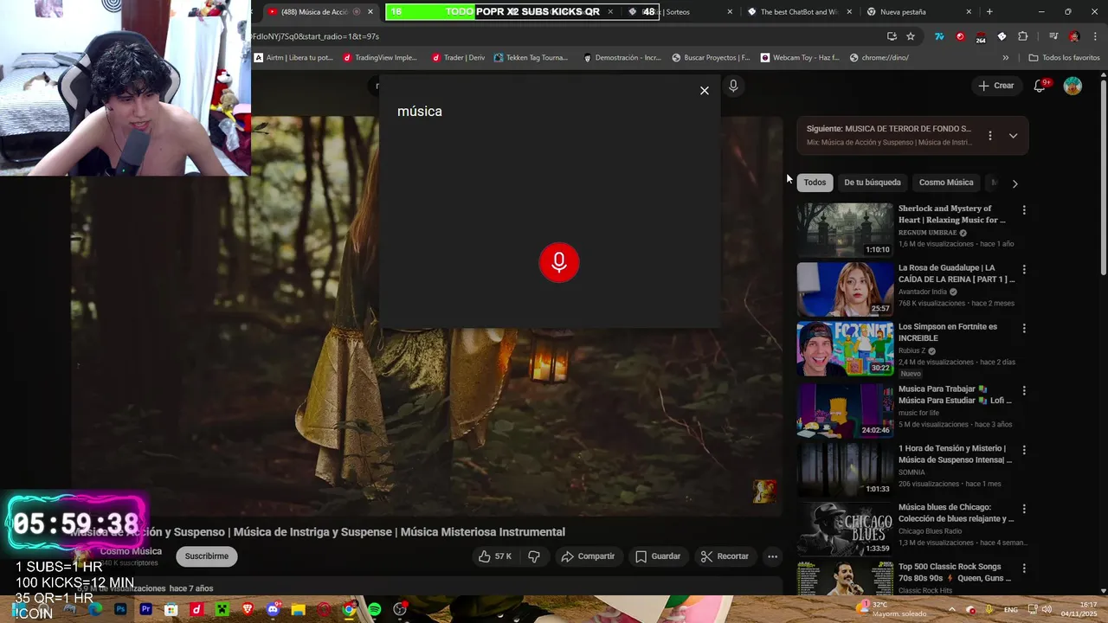Viewport: 1108px width, 623px height.
Task: Open Todos los favoritos folder
Action: point(1064,58)
